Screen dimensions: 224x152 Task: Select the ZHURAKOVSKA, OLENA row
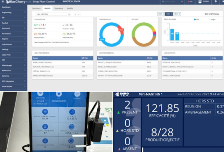pos(192,71)
